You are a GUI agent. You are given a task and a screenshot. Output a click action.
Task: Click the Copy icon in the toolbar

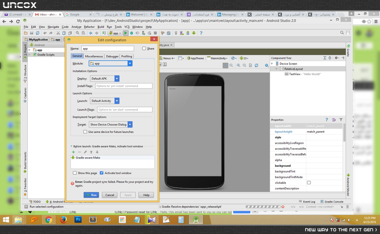coord(64,33)
